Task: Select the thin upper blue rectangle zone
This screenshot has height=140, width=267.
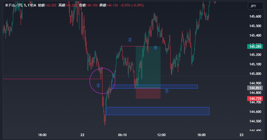Action: coord(182,87)
